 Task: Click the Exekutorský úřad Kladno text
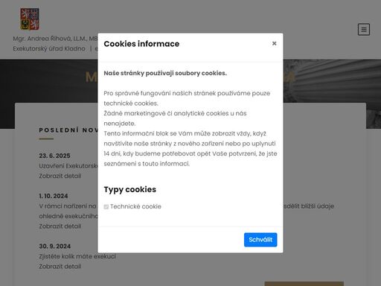pos(49,48)
